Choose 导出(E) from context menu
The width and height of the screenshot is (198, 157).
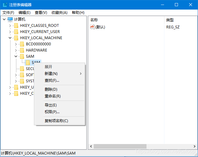(x=60, y=105)
